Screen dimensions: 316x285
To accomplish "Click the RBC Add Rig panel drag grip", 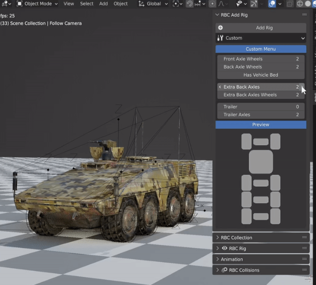I will tap(304, 15).
